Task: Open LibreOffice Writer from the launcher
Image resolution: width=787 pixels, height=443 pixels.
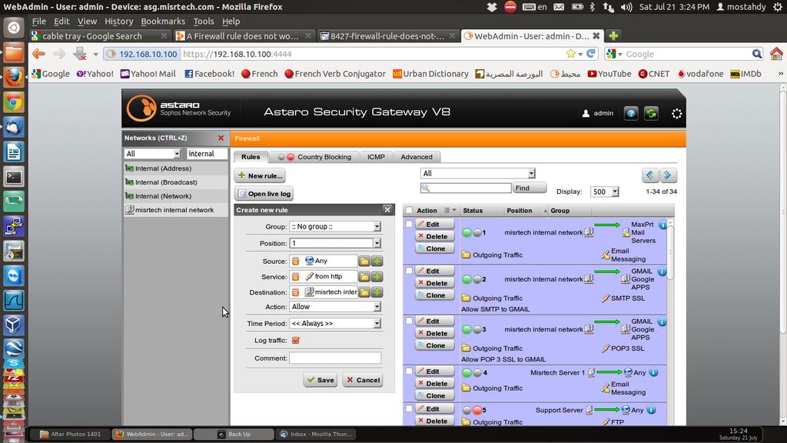Action: (14, 152)
